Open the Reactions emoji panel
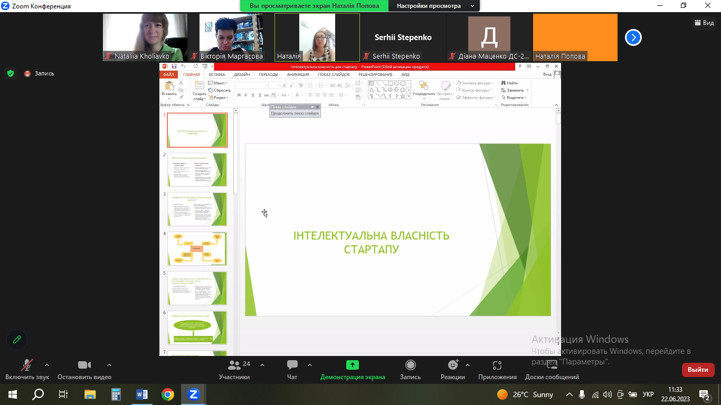Screen dimensions: 721x405 (x=452, y=365)
